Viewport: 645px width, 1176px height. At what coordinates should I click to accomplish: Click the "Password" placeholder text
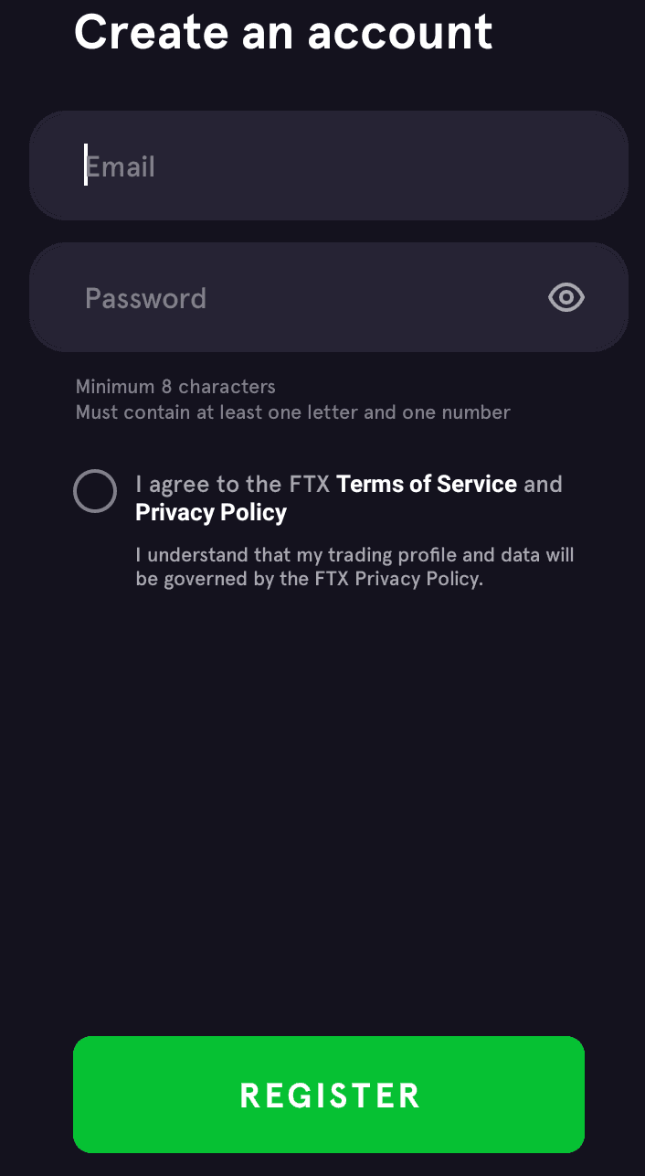pos(145,298)
